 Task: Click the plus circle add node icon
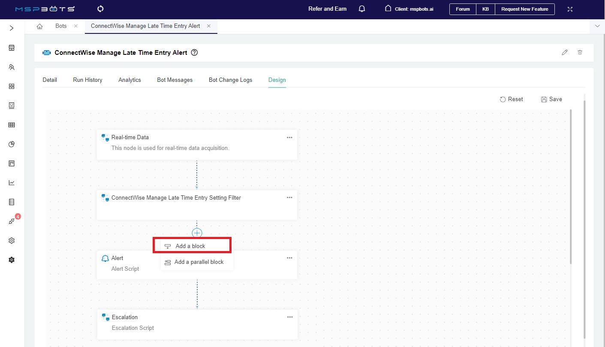(197, 233)
